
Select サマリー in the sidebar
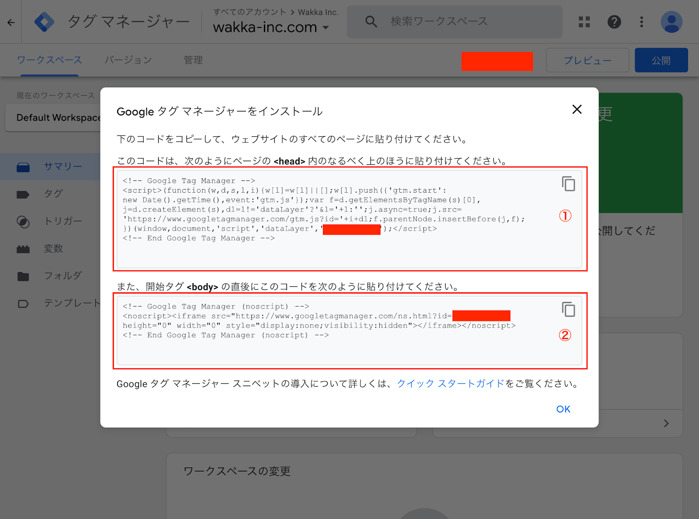click(x=50, y=166)
